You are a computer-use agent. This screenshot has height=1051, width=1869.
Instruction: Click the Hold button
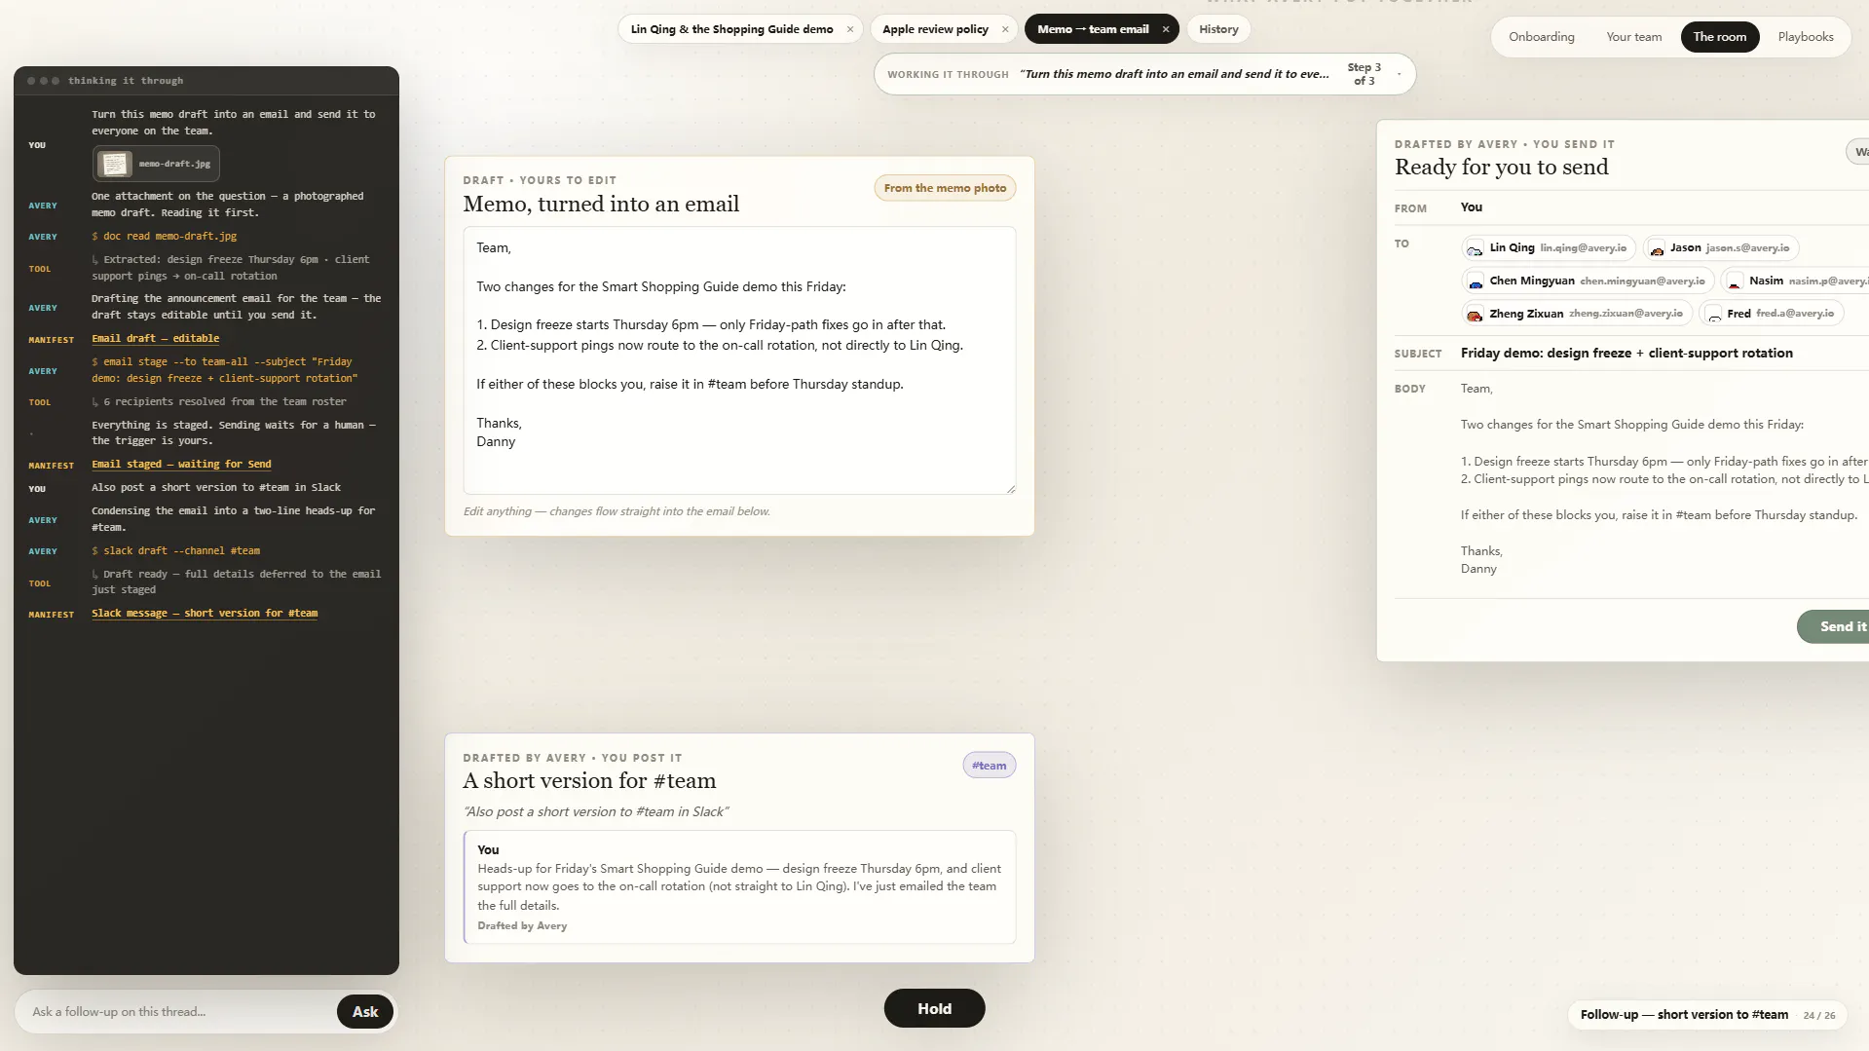(934, 1008)
